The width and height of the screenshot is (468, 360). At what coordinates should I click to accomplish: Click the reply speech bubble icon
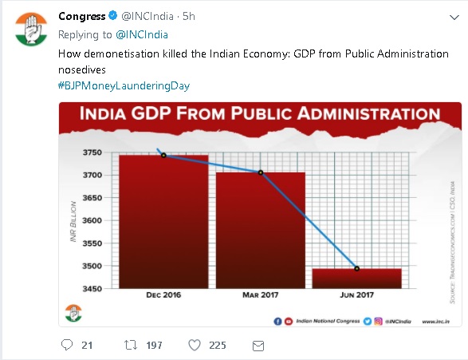[x=67, y=345]
